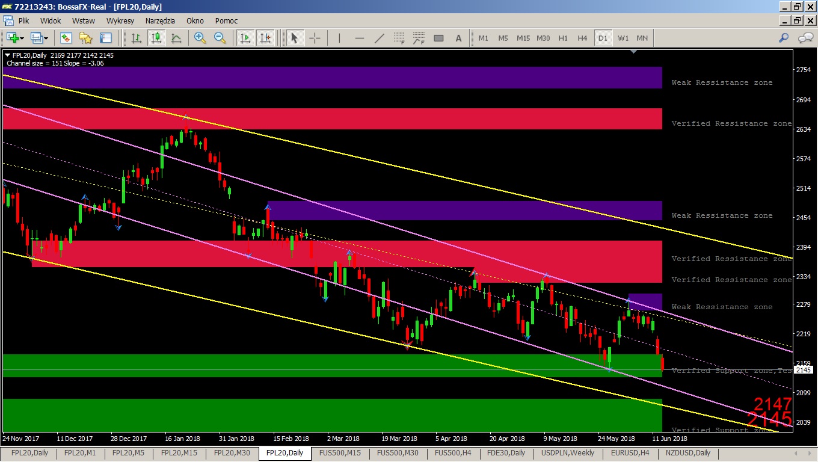The width and height of the screenshot is (818, 462).
Task: Switch to the FUS500,M15 chart tab
Action: point(340,453)
